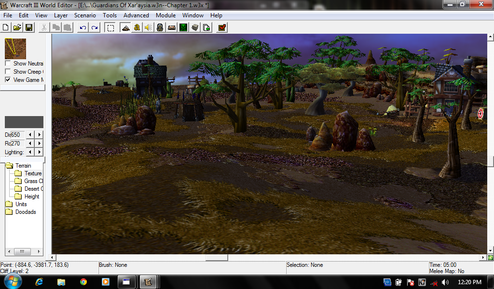Click the minimap preview thumbnail

[x=15, y=49]
